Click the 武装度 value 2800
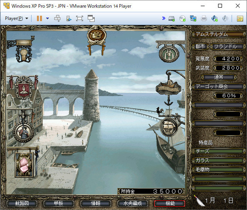 [228, 68]
